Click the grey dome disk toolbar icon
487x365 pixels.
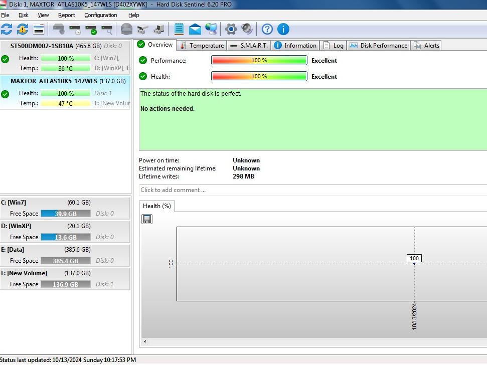(126, 29)
